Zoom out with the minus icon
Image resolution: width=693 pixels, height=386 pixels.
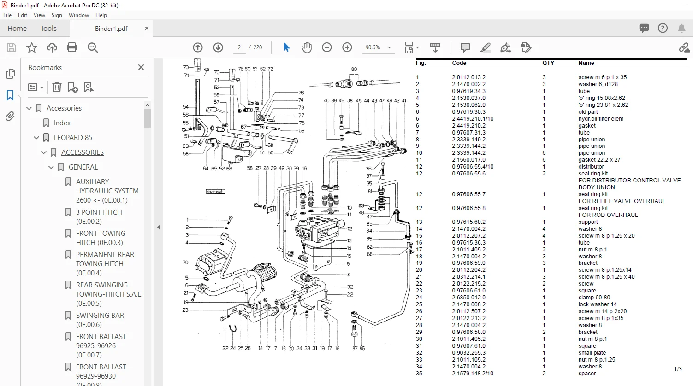[x=327, y=47]
